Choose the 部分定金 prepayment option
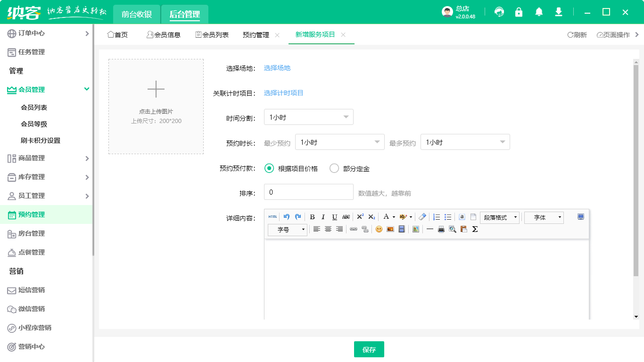This screenshot has width=644, height=362. click(335, 168)
